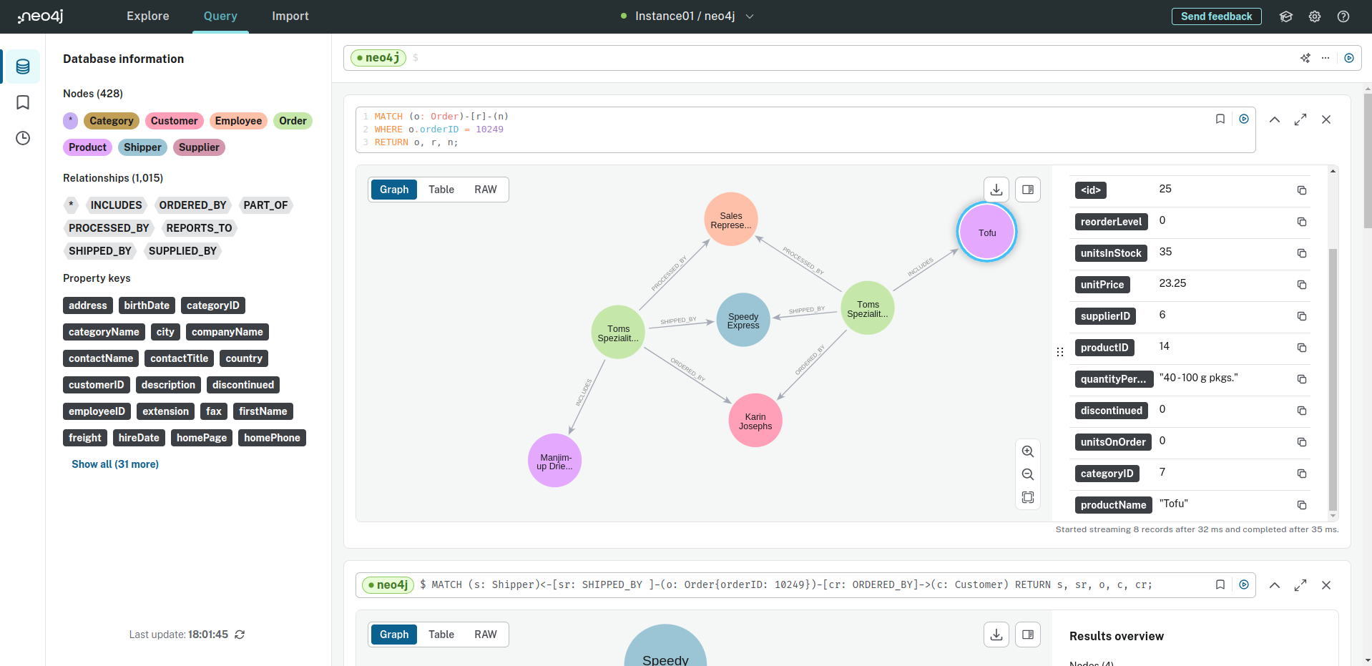Select Table view in first result
This screenshot has width=1372, height=666.
tap(441, 190)
